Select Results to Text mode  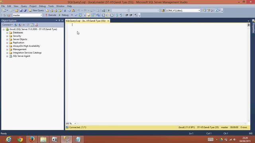point(103,15)
